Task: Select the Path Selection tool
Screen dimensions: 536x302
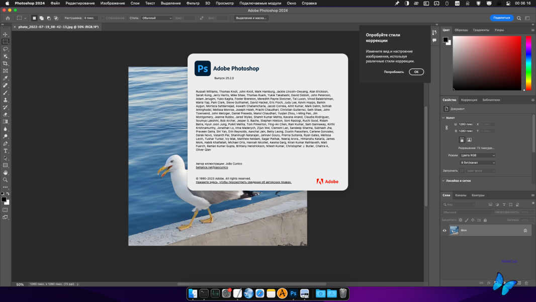Action: (6, 159)
